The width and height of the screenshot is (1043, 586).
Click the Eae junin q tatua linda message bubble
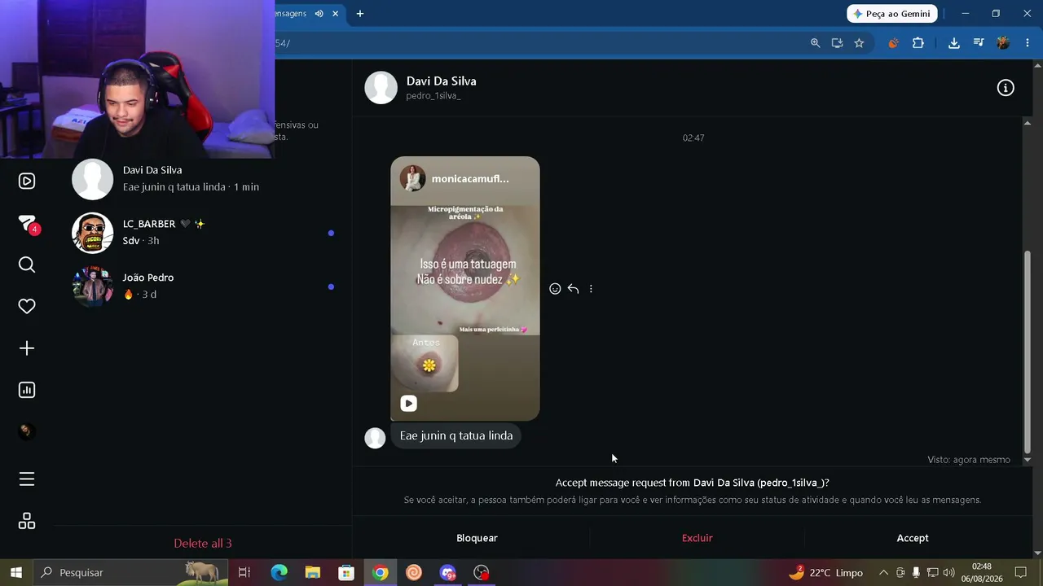(456, 436)
